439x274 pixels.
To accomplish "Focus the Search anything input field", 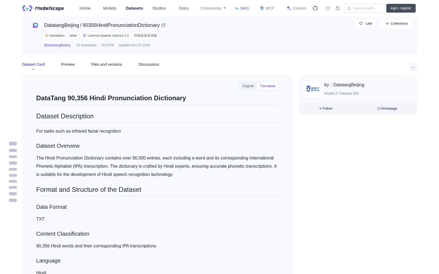I will 365,8.
